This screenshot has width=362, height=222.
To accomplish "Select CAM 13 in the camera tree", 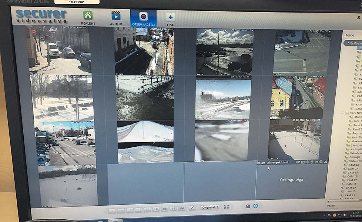I will [x=352, y=165].
